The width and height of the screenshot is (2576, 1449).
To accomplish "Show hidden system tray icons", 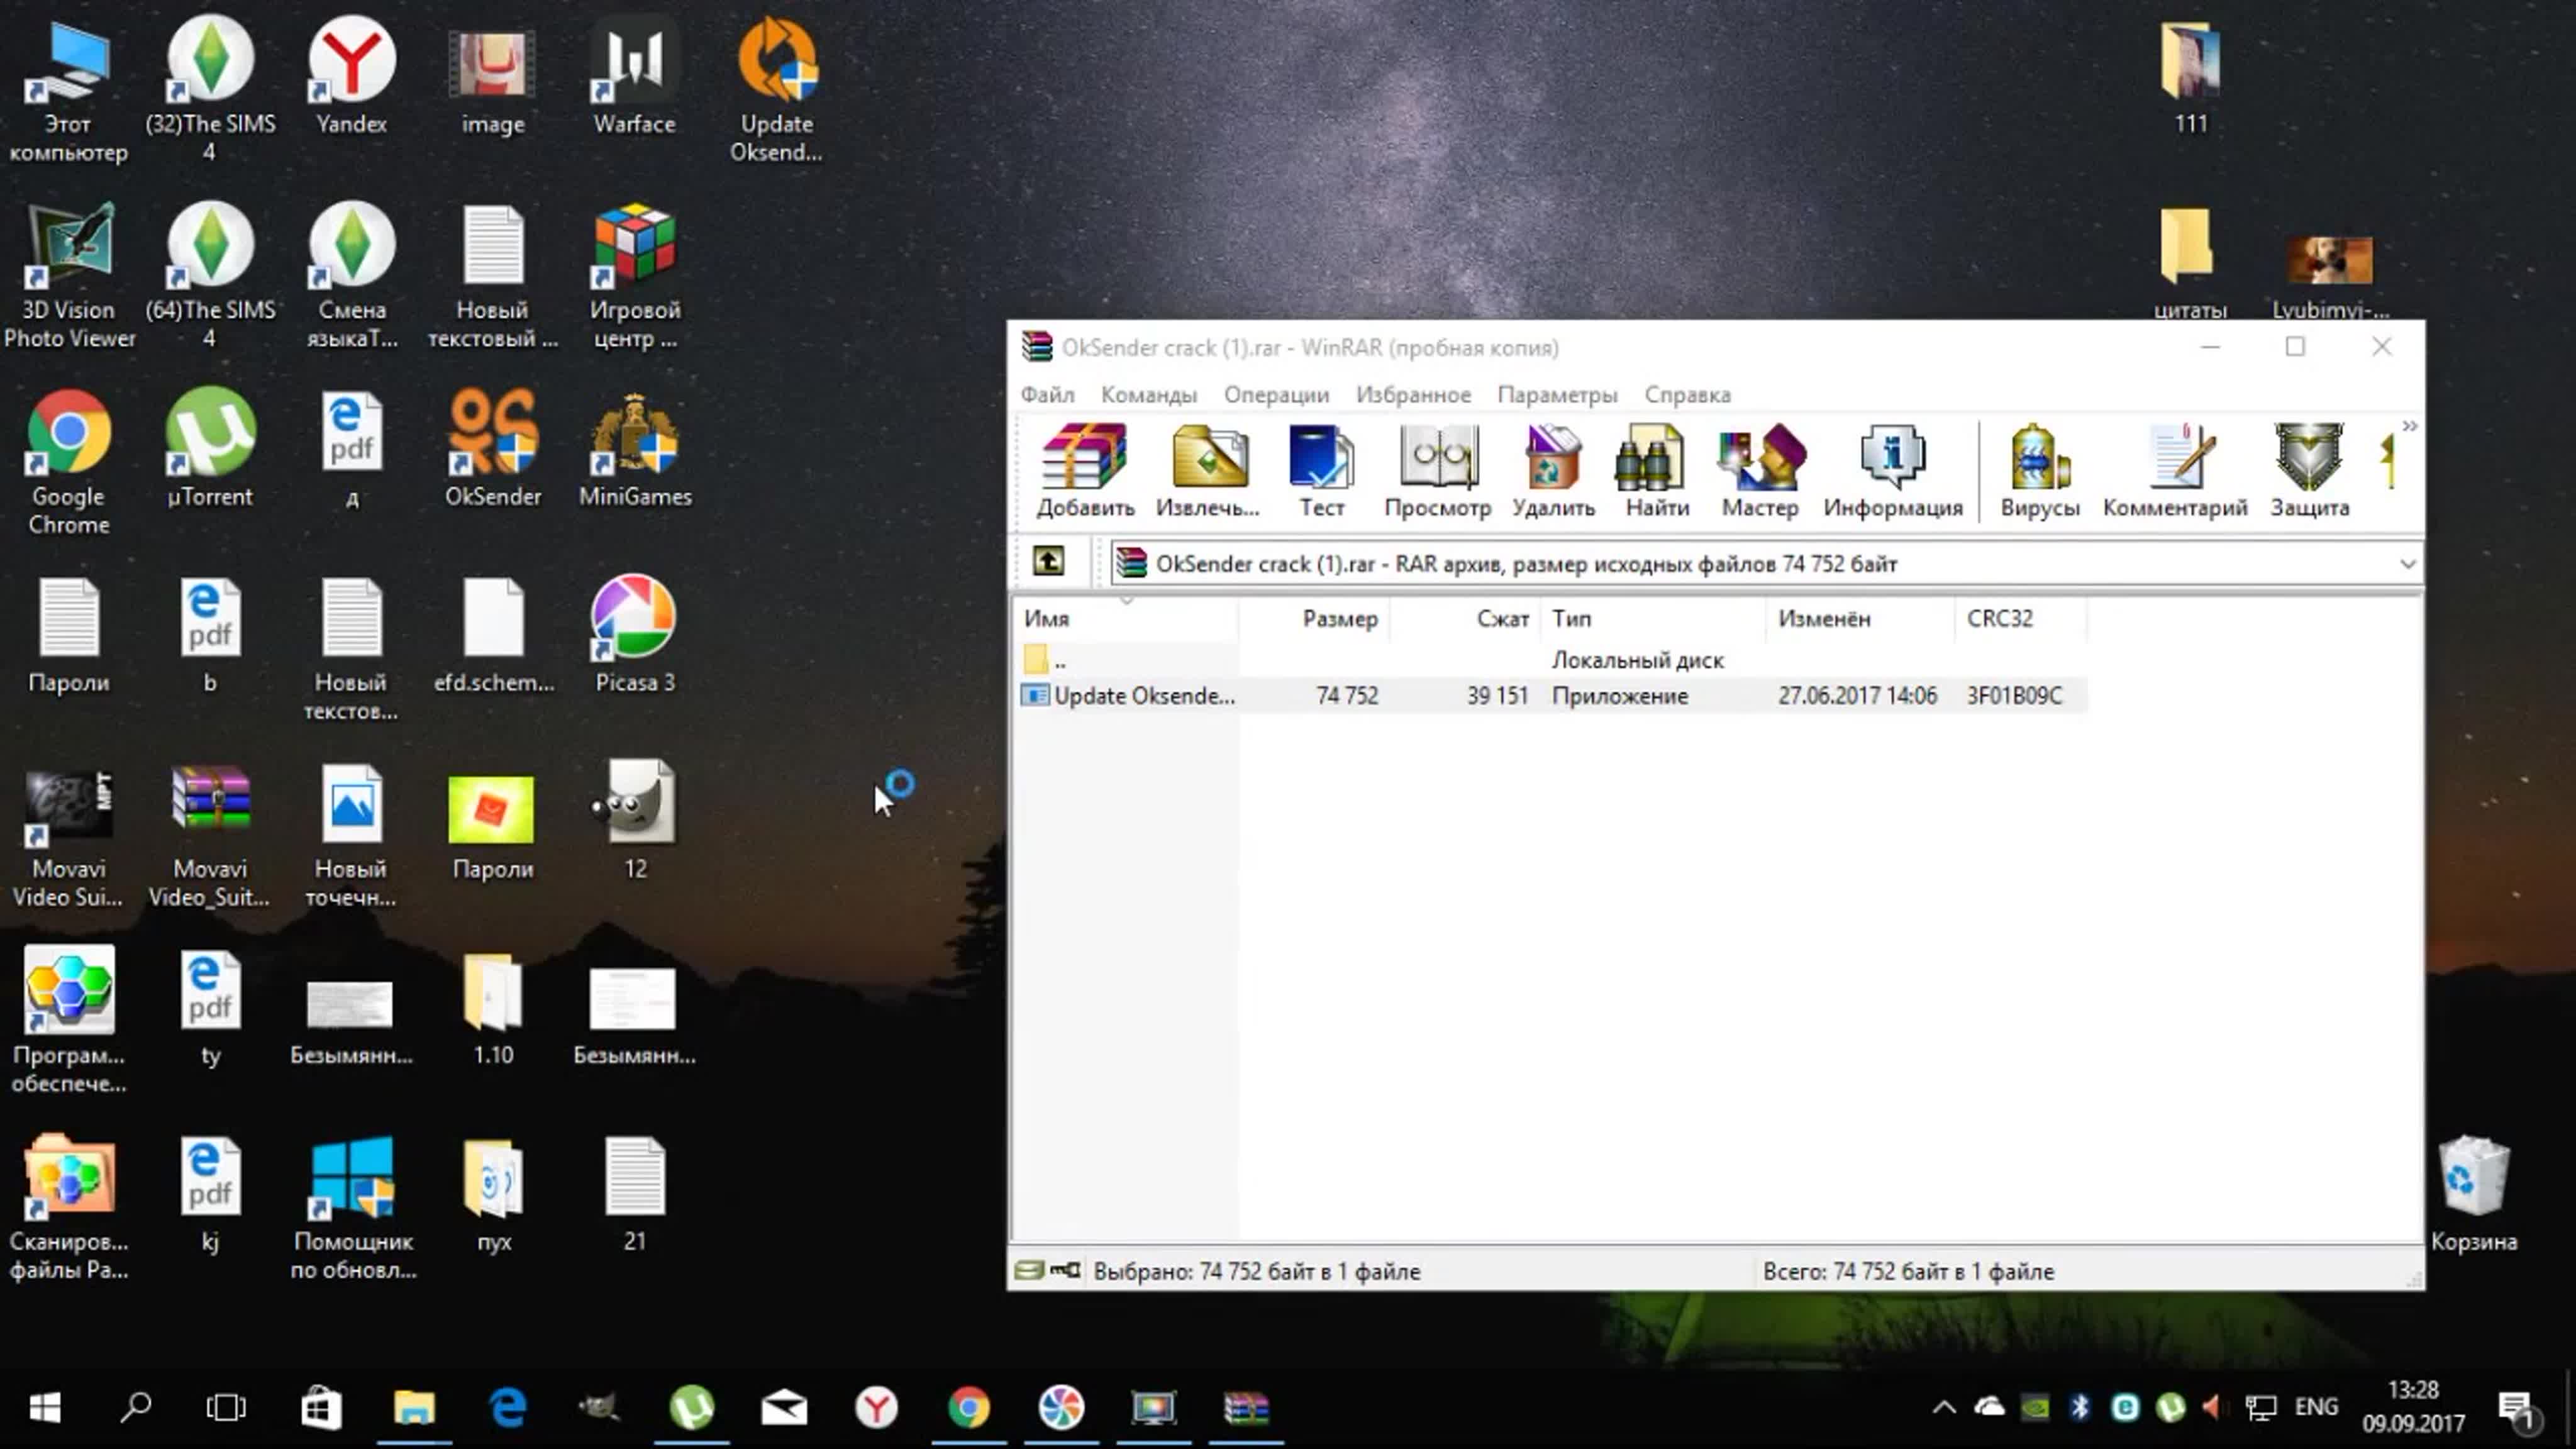I will tap(1943, 1408).
